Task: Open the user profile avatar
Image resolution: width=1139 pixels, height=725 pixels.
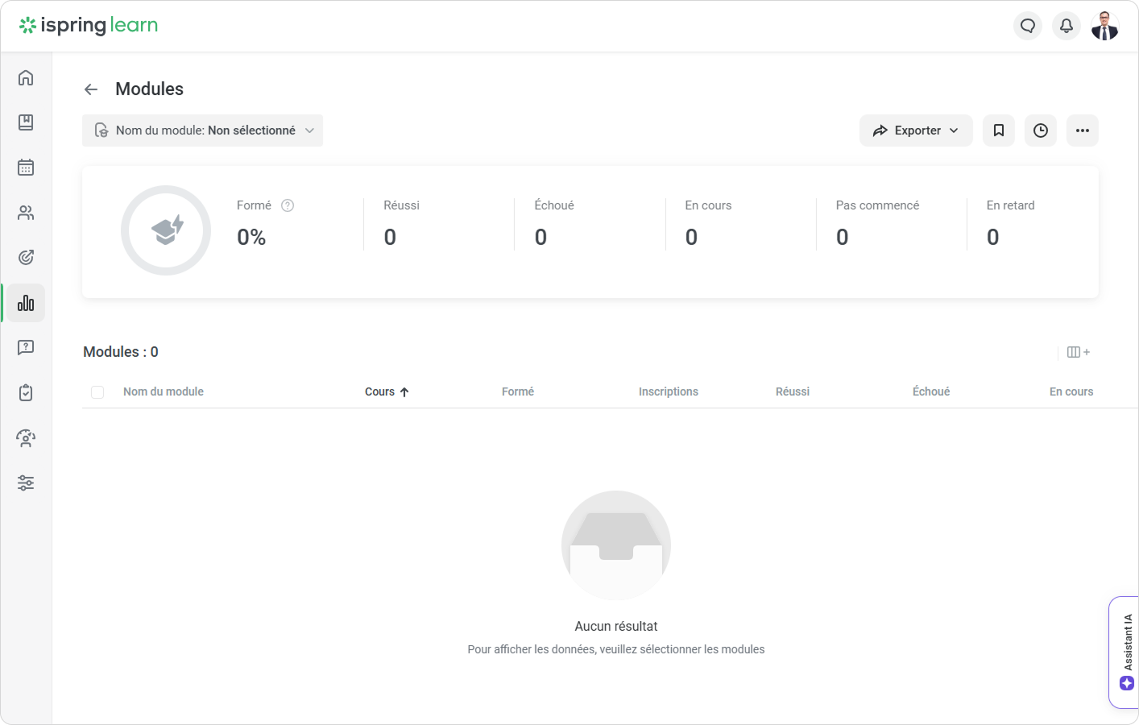Action: (1105, 26)
